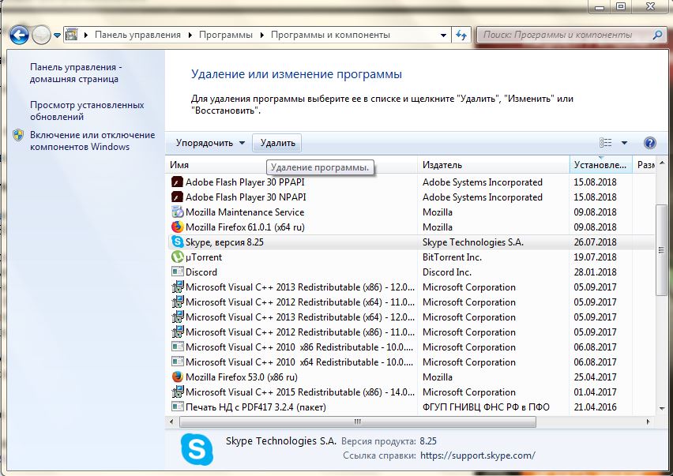Change the view using the view icon

point(606,143)
